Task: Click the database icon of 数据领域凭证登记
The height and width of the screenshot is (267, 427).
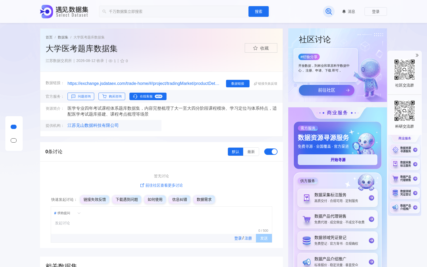Action: pyautogui.click(x=307, y=241)
